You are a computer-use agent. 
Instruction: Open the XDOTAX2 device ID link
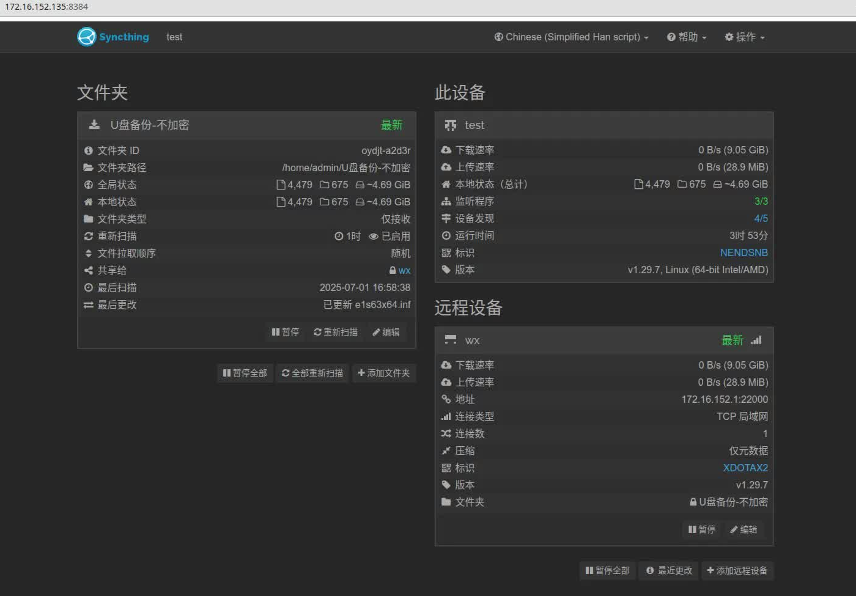pos(745,468)
